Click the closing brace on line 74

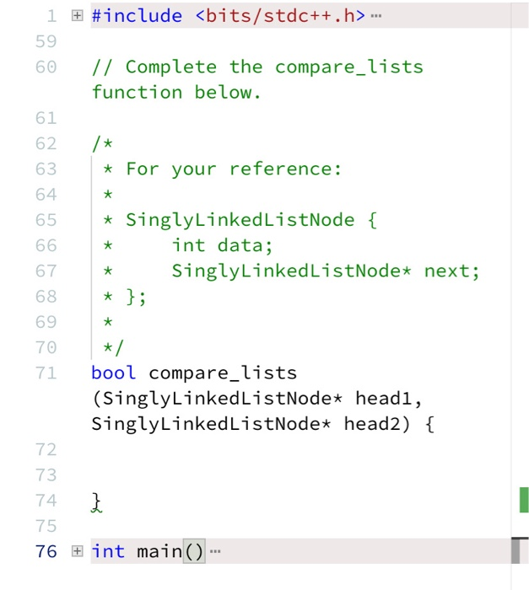pos(96,501)
